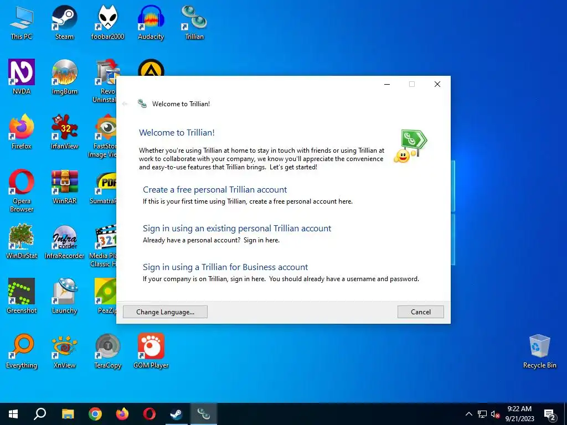Minimize the Welcome to Trillian window
This screenshot has height=425, width=567.
click(x=387, y=84)
